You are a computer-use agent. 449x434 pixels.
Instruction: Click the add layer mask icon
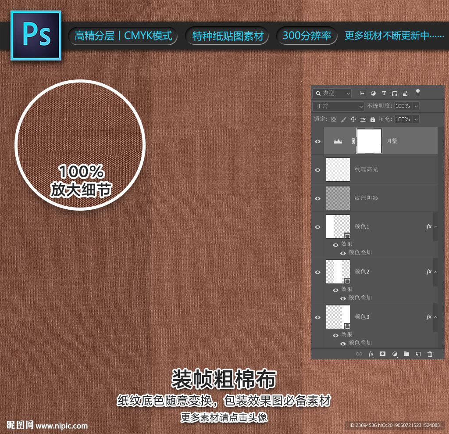coord(382,354)
